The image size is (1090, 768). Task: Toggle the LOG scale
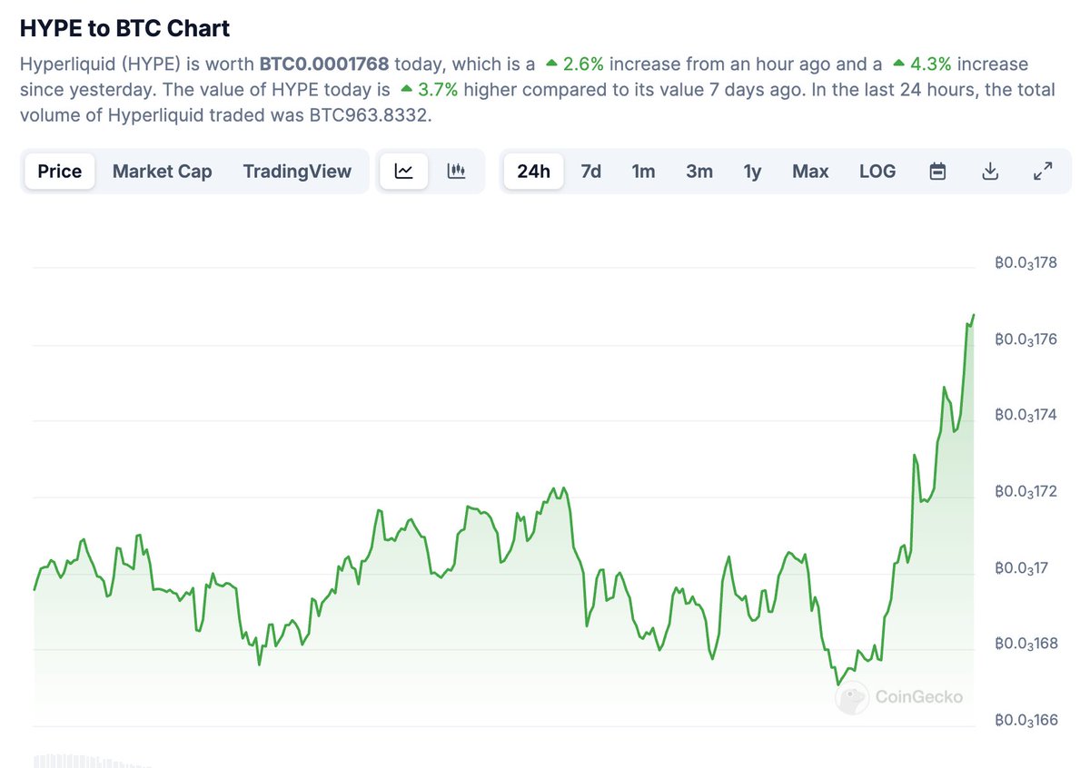[877, 171]
